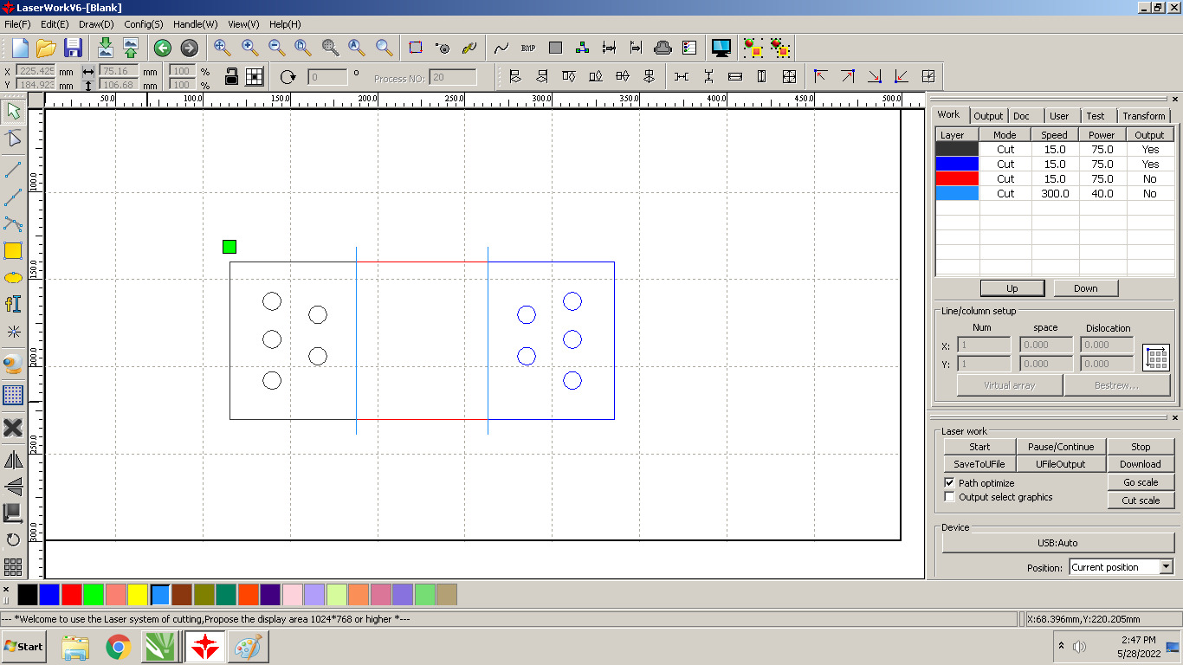Click the X delete tool in the left toolbar
The width and height of the screenshot is (1183, 665).
(13, 428)
